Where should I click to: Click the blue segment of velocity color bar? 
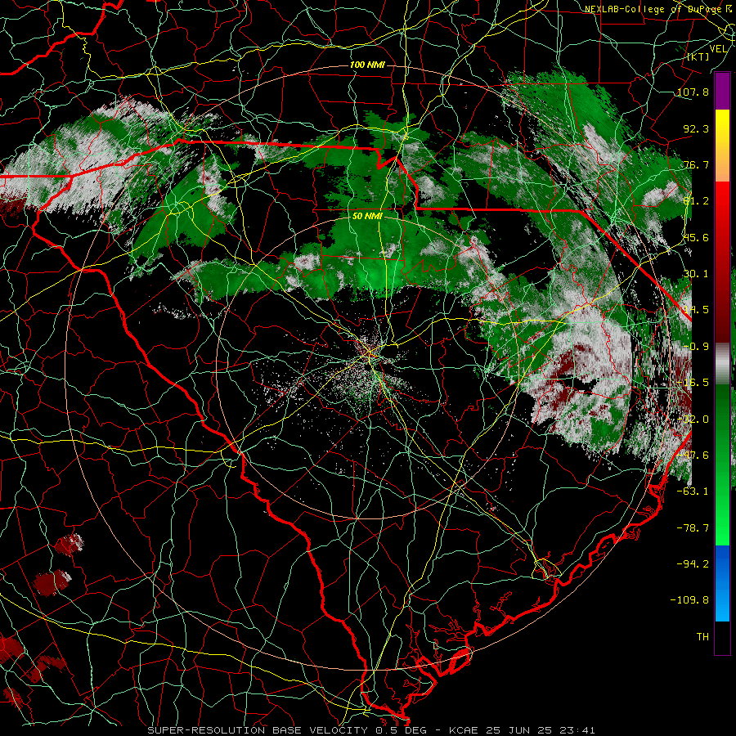tap(722, 583)
